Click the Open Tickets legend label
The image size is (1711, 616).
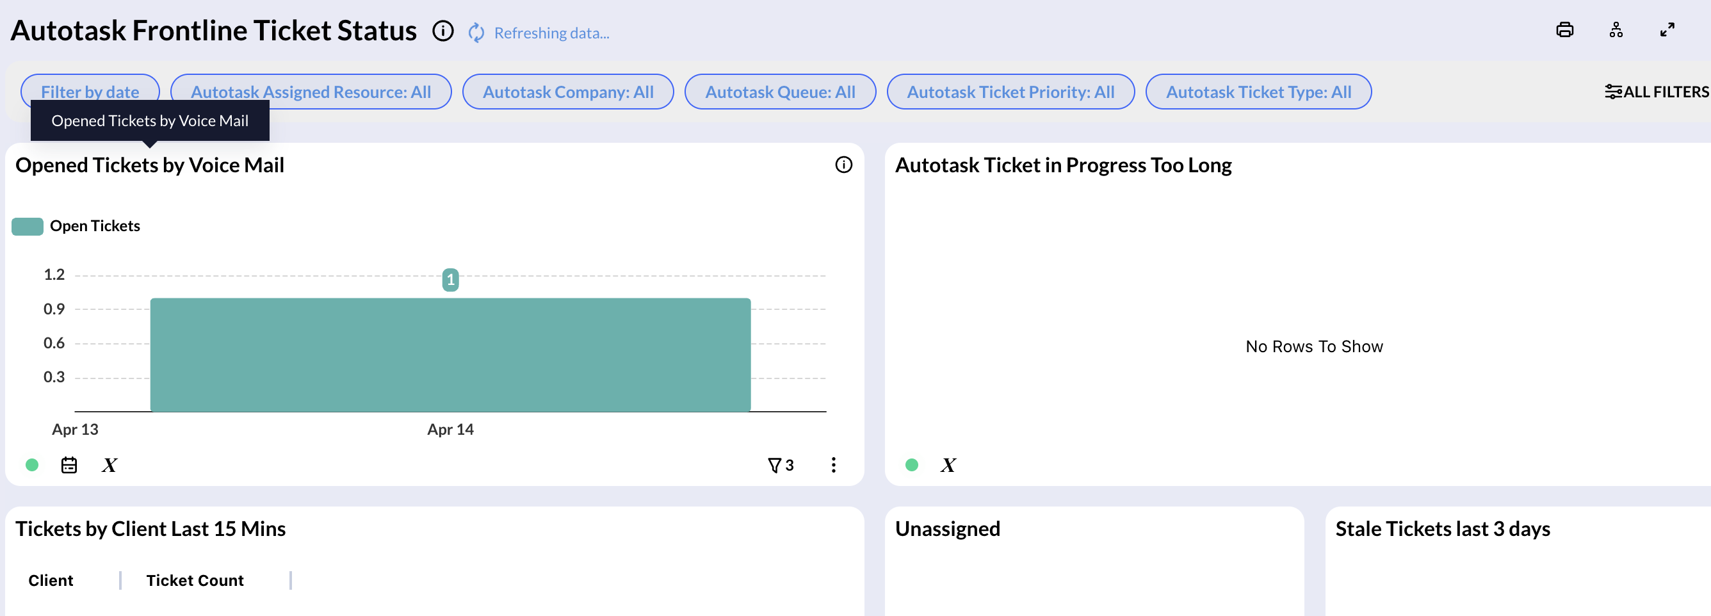(x=95, y=227)
